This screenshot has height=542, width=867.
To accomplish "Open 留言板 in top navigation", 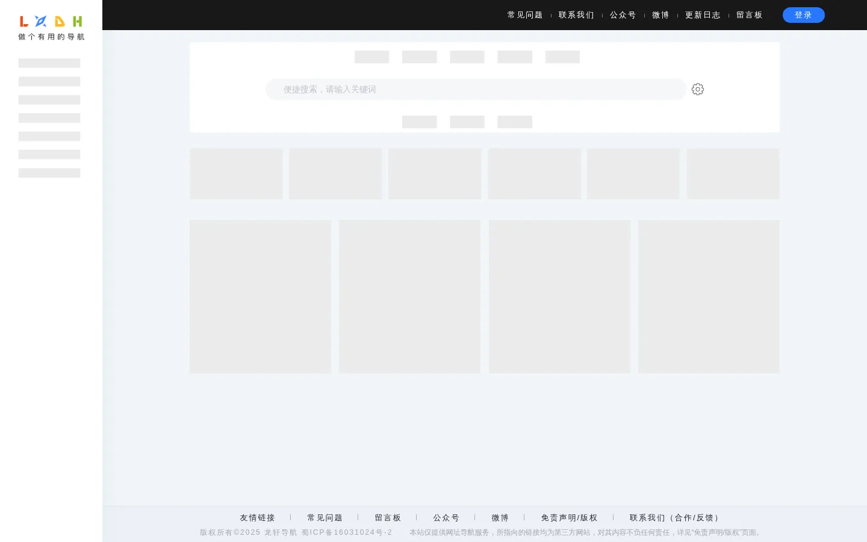I will [750, 15].
